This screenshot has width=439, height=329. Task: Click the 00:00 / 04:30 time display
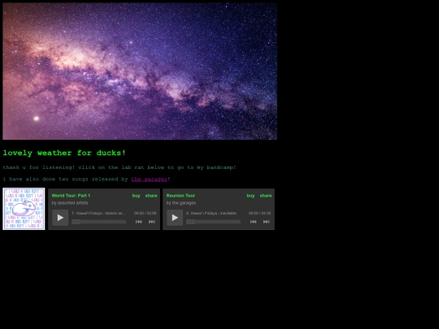click(259, 213)
